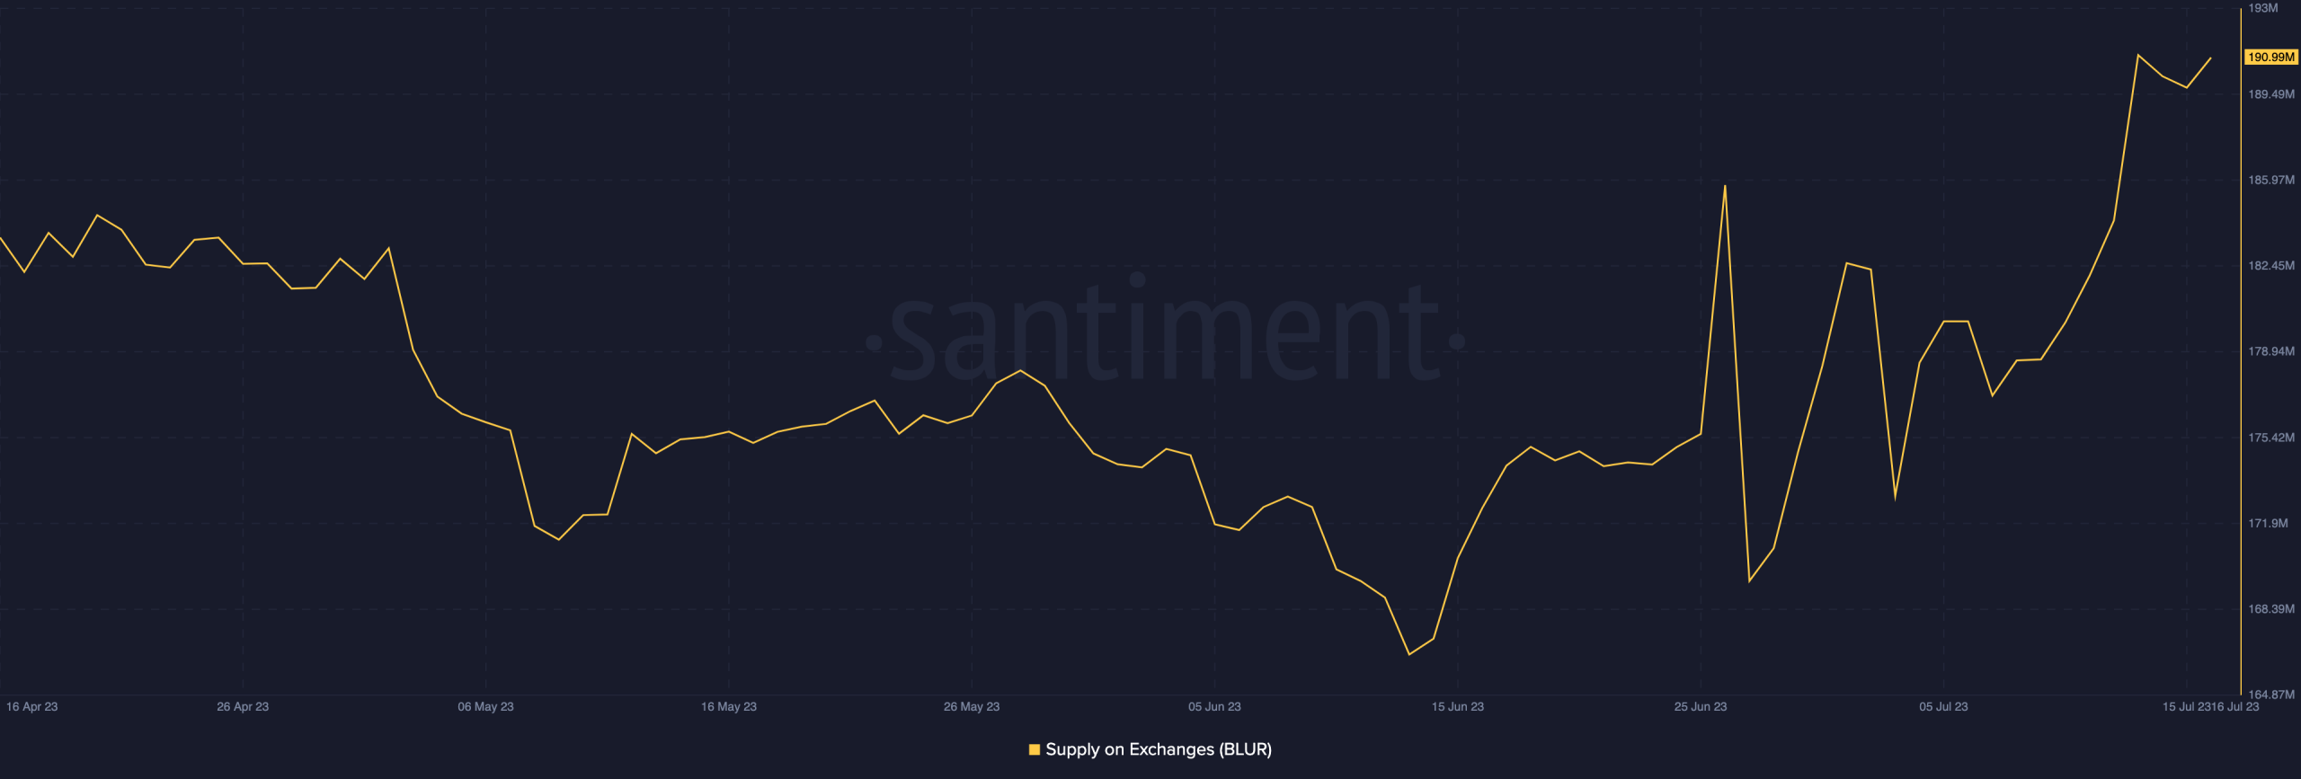Toggle the Supply on Exchanges (BLUR) legend label

(1159, 749)
